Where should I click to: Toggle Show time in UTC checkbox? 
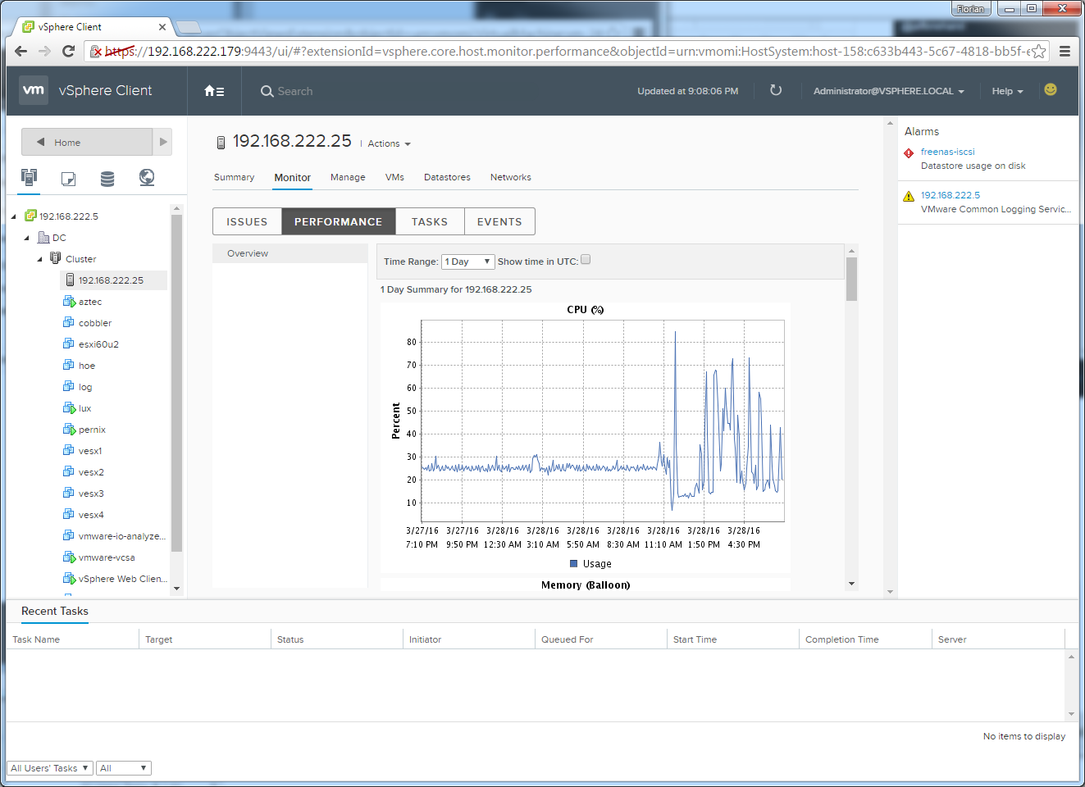click(586, 259)
